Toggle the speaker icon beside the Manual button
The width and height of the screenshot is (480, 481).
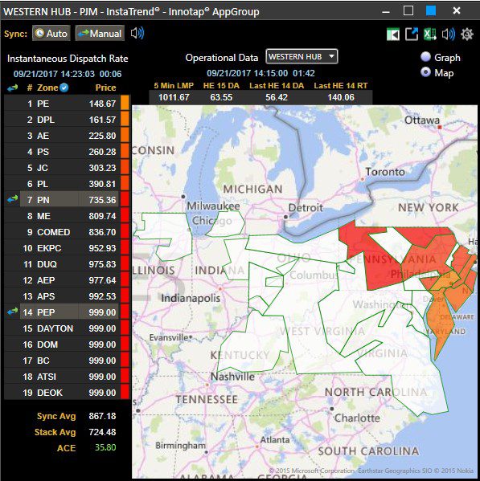point(137,33)
